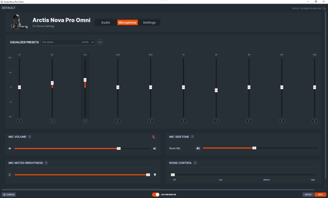Click the Mic Volume help icon
328x198 pixels.
[x=30, y=137]
